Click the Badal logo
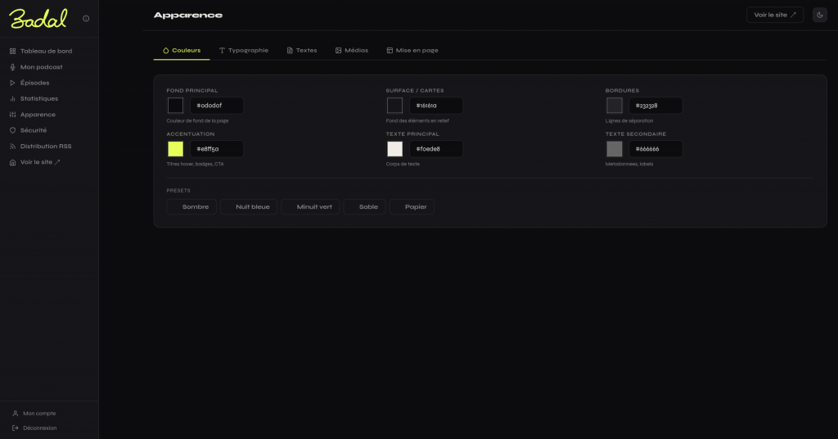The image size is (838, 439). [38, 18]
